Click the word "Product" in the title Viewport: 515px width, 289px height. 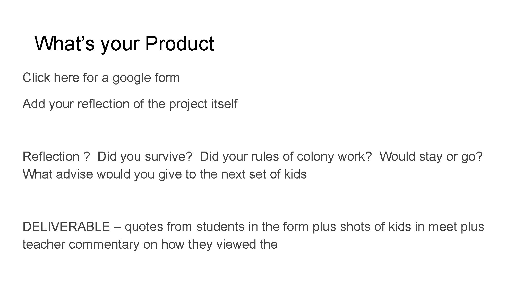(x=179, y=44)
